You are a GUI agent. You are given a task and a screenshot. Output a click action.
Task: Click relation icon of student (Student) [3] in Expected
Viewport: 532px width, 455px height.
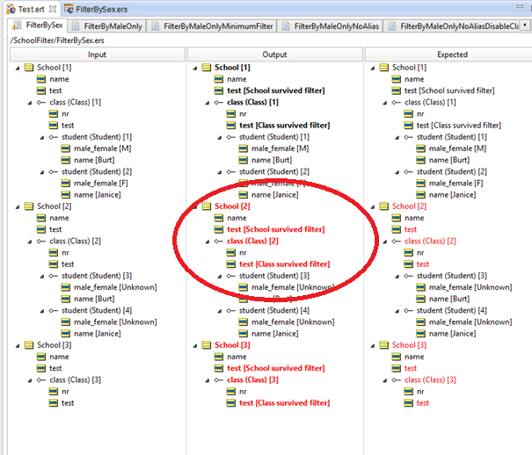409,276
